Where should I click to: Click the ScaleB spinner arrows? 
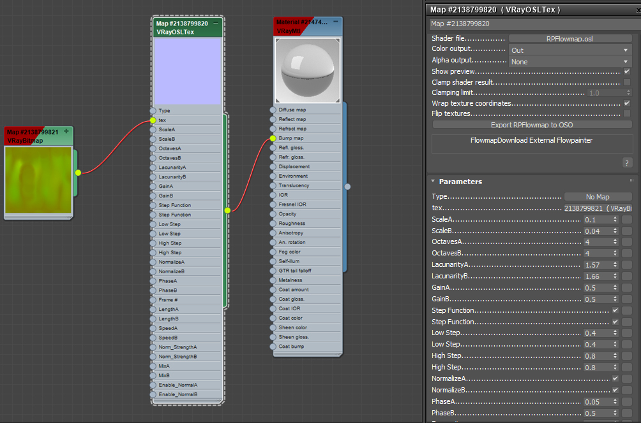click(x=615, y=231)
